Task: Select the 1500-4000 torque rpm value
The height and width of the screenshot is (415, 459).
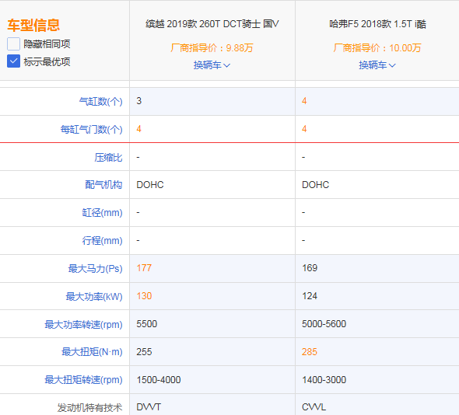Action: (159, 379)
